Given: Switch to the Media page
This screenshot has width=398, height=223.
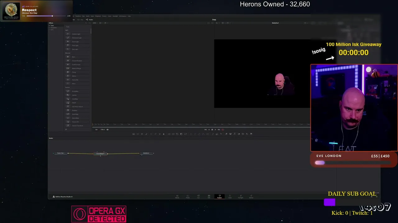Looking at the screenshot, I should tap(177, 197).
